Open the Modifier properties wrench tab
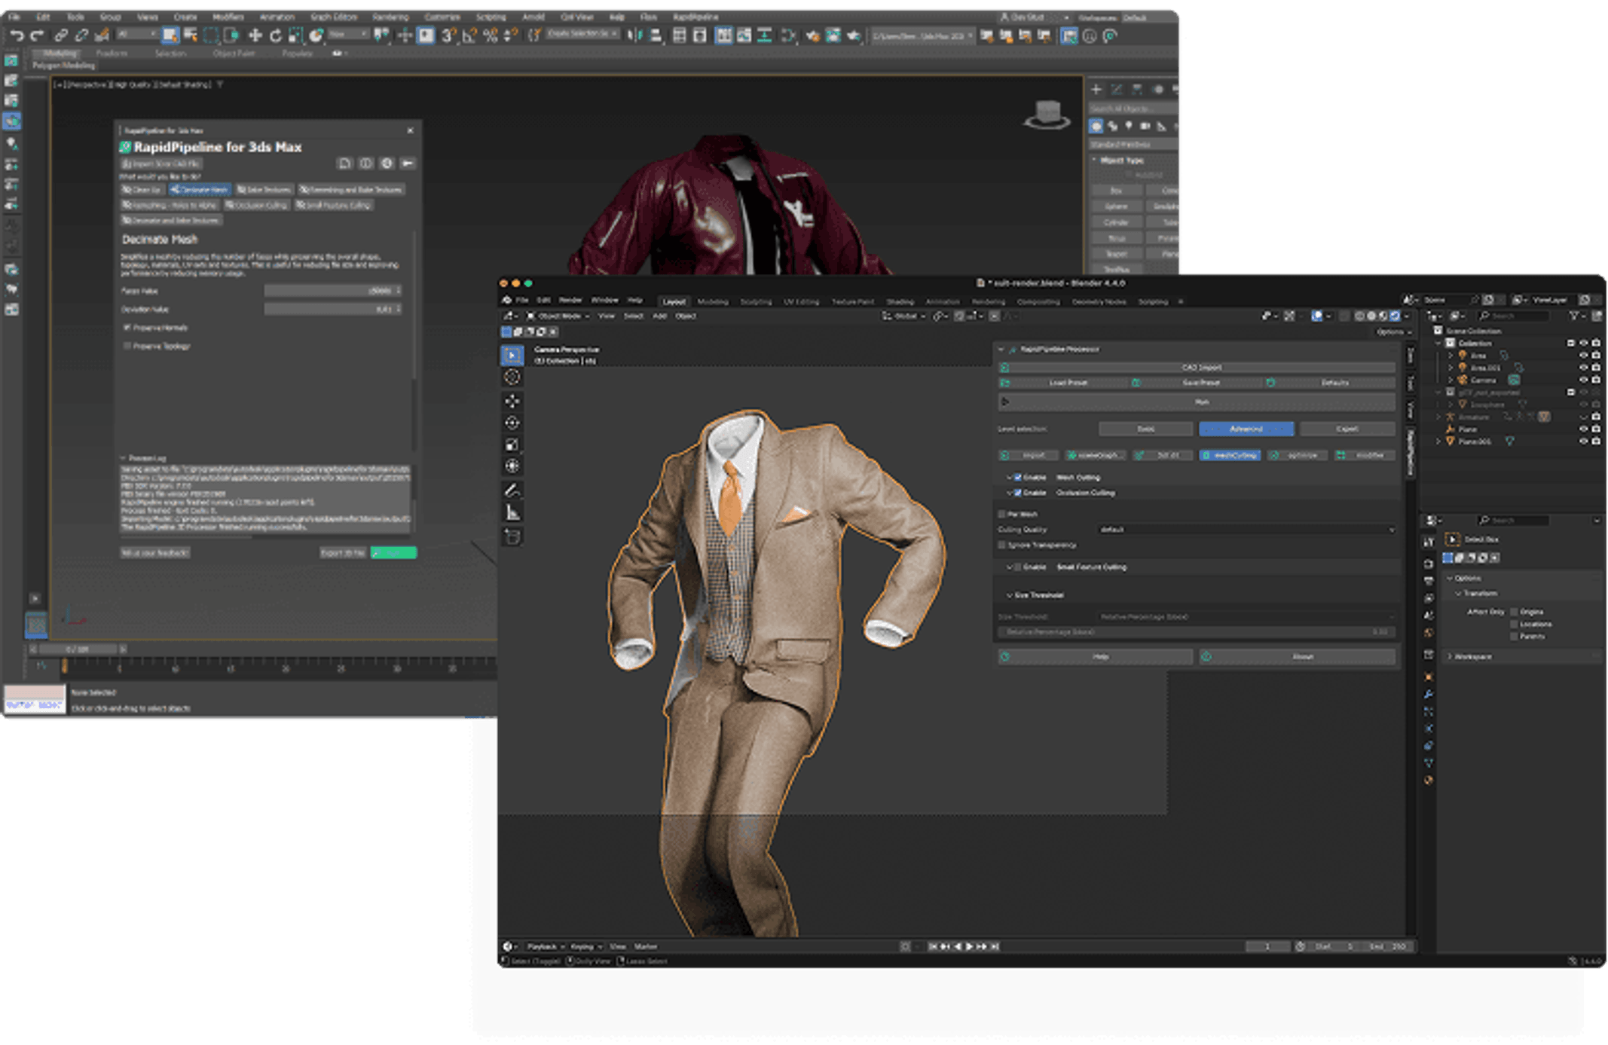 (1428, 694)
